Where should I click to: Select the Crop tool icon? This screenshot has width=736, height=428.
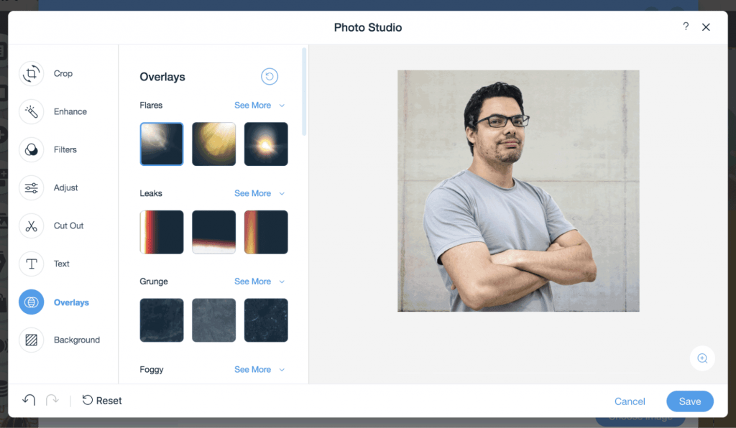click(x=32, y=73)
